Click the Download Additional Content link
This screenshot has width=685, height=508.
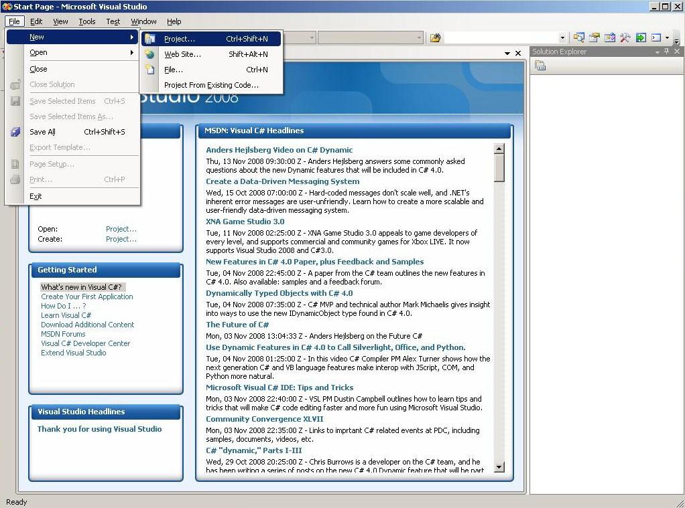[x=87, y=325]
